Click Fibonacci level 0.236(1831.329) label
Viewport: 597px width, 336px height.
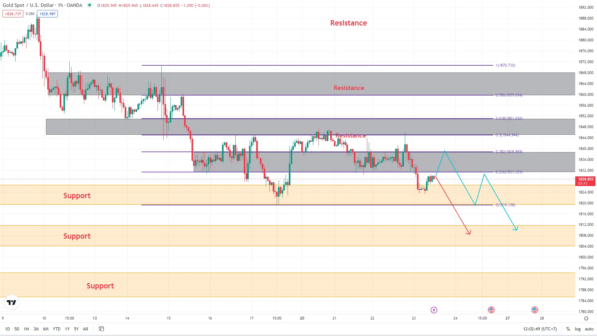click(x=509, y=172)
